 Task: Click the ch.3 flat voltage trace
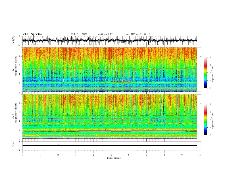coord(109,146)
